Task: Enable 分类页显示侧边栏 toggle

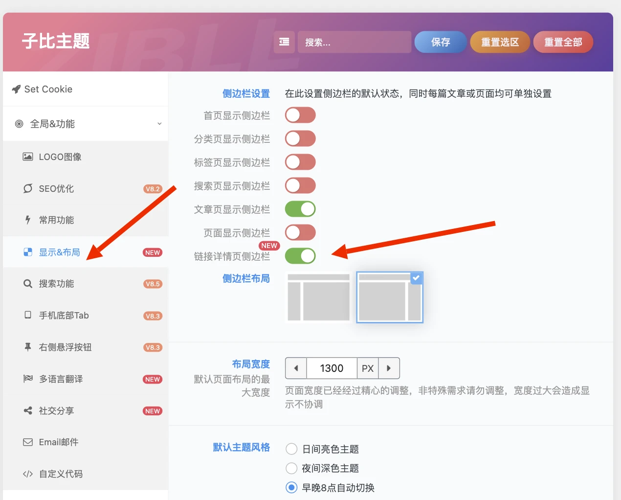Action: click(300, 139)
